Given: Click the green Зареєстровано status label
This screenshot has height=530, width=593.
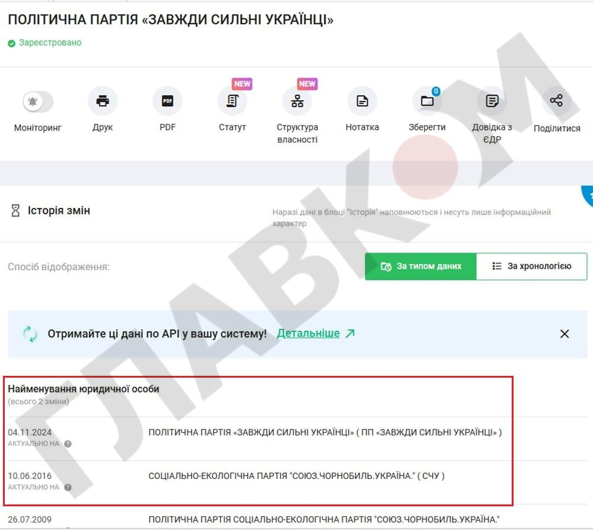Looking at the screenshot, I should point(50,43).
